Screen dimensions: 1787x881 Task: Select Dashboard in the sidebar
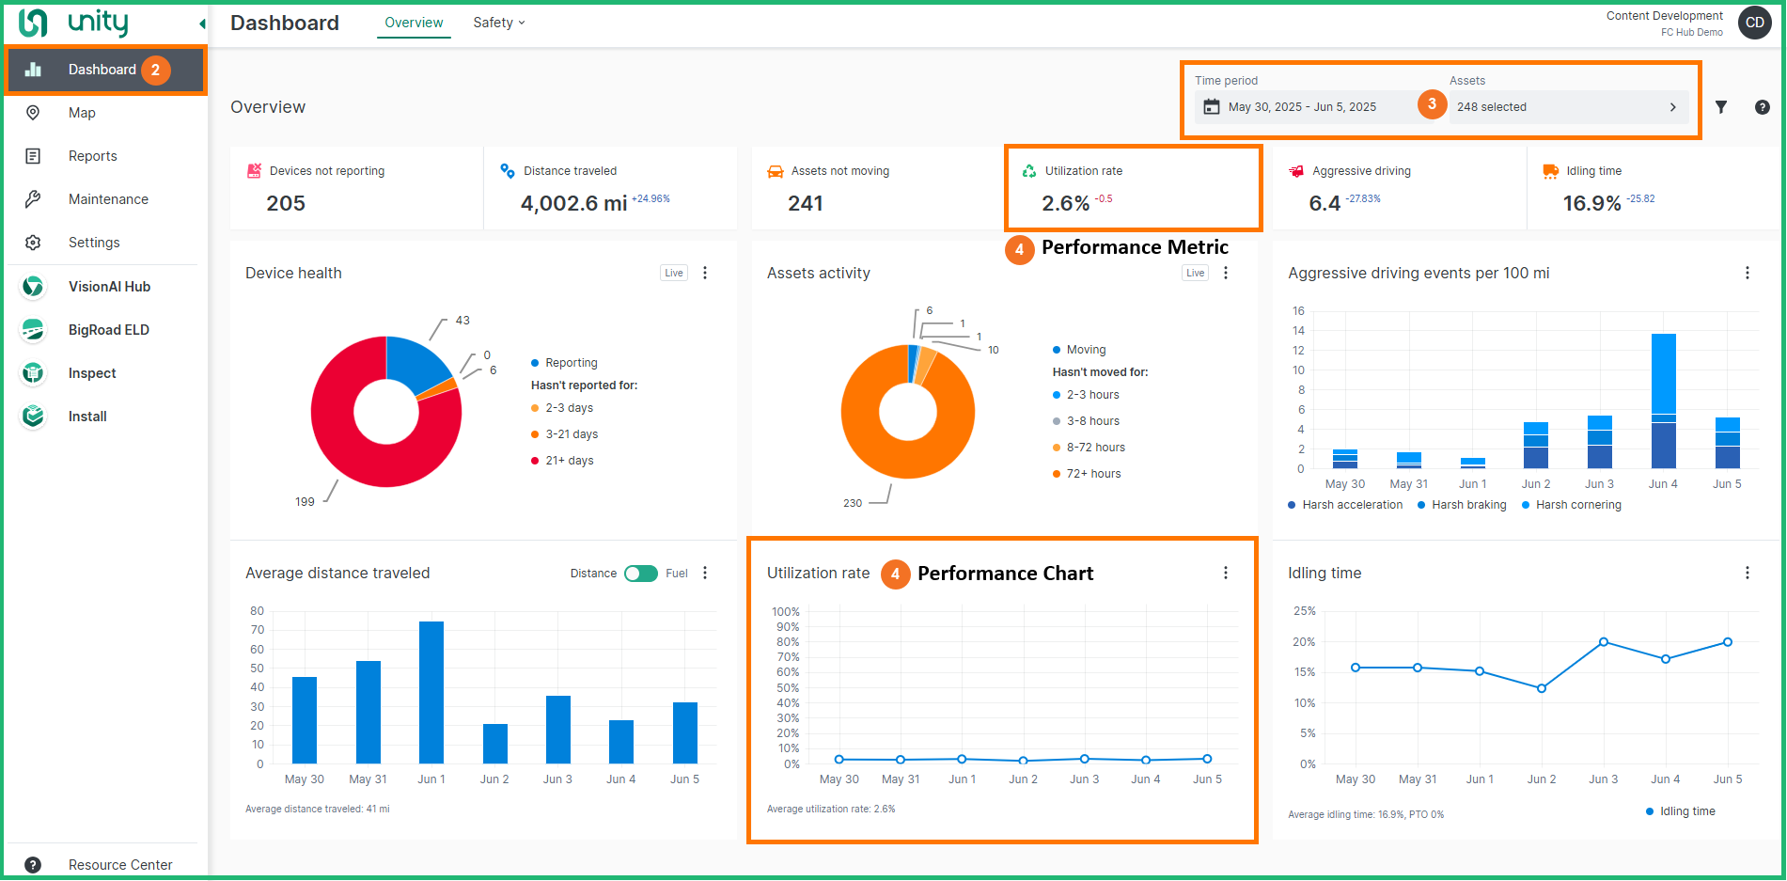pyautogui.click(x=100, y=69)
